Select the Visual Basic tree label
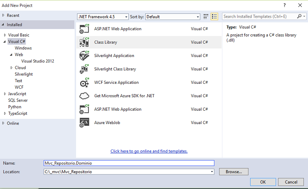The width and height of the screenshot is (308, 189). point(18,35)
